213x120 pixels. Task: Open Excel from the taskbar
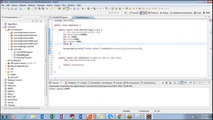(53, 117)
